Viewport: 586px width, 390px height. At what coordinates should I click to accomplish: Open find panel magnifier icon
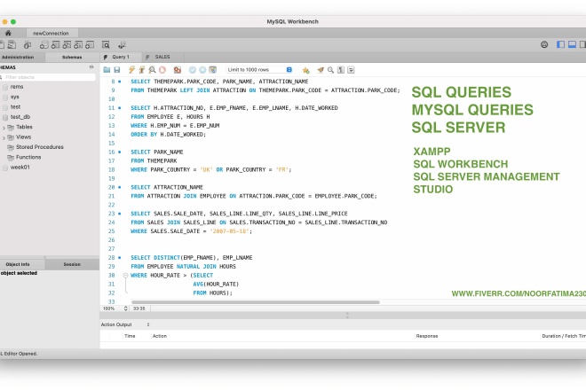(330, 70)
